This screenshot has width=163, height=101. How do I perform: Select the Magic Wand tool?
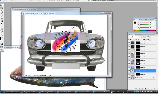point(2,11)
